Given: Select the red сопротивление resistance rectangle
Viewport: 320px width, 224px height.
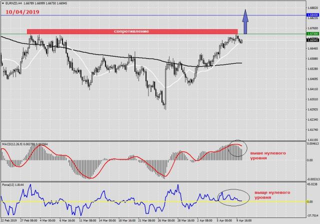Looking at the screenshot, I should click(132, 31).
